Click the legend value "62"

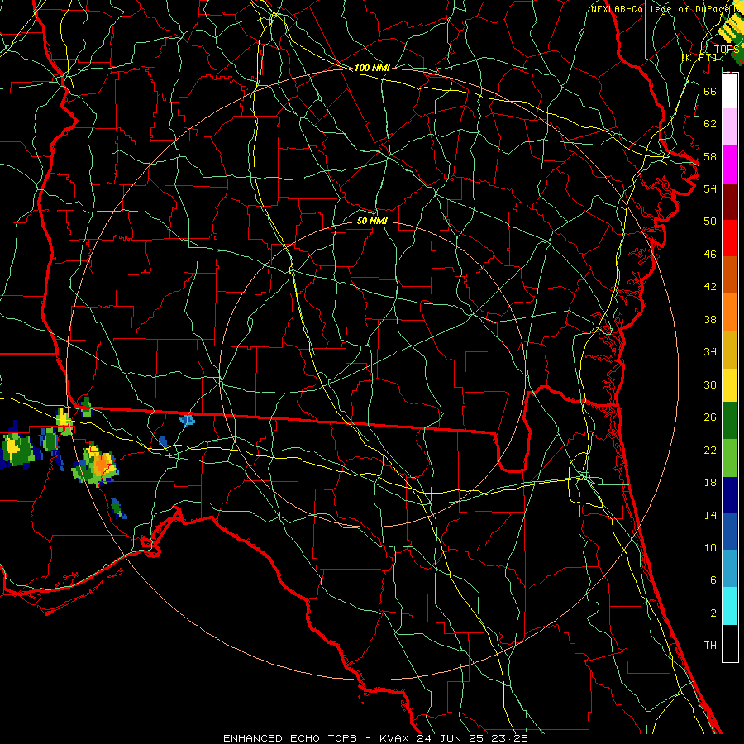point(710,124)
